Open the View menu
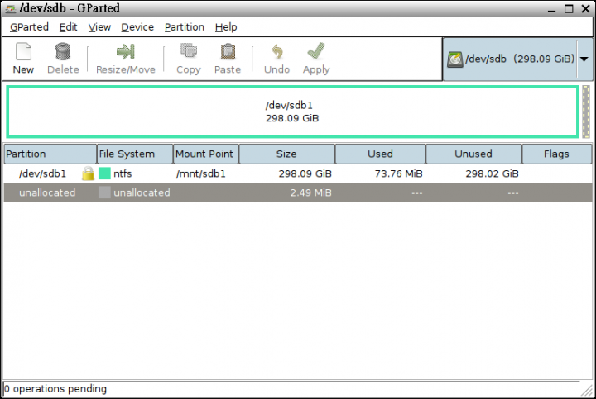Viewport: 596px width, 399px height. (99, 27)
